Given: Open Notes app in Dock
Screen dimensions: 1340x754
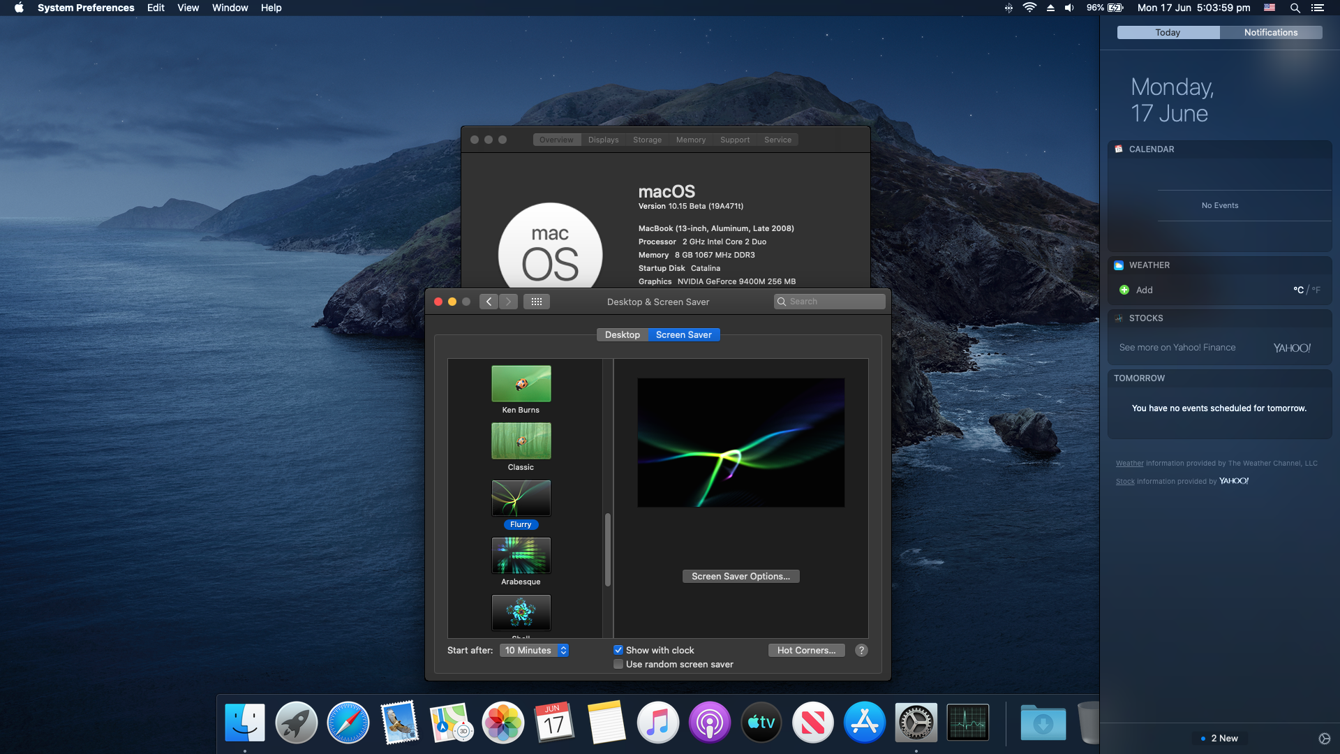Looking at the screenshot, I should 606,723.
